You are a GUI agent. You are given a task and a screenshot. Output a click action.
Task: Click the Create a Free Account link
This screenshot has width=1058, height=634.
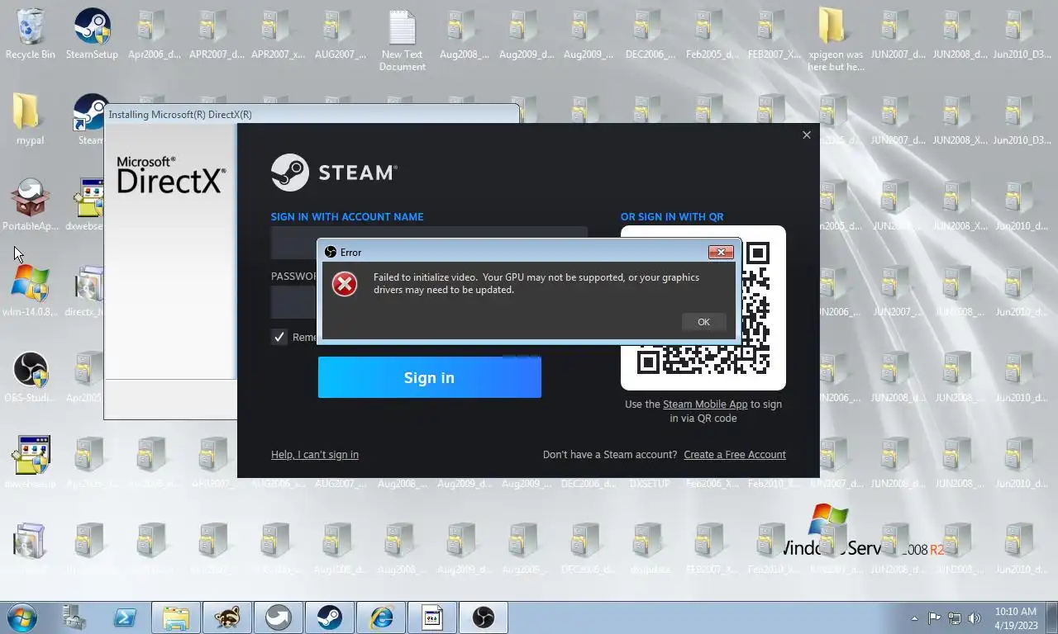point(735,454)
